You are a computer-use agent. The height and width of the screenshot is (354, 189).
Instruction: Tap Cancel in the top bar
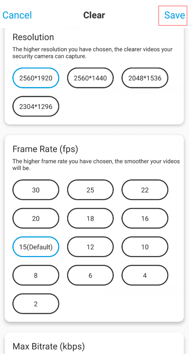click(17, 15)
